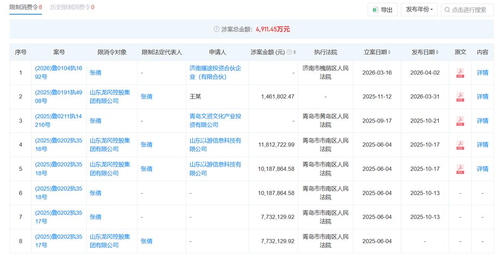503x257 pixels.
Task: Open 详情 link for row 5
Action: coord(482,169)
